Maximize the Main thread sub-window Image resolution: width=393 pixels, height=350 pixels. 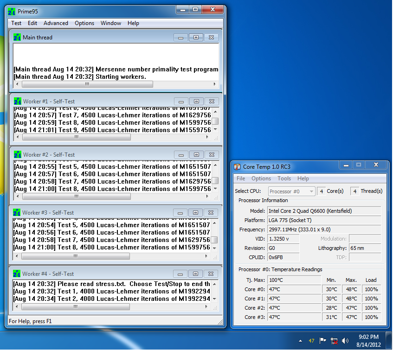(196, 38)
